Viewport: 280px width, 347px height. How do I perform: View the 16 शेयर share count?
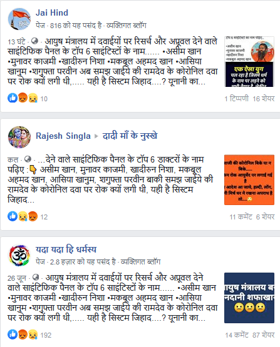coord(264,99)
